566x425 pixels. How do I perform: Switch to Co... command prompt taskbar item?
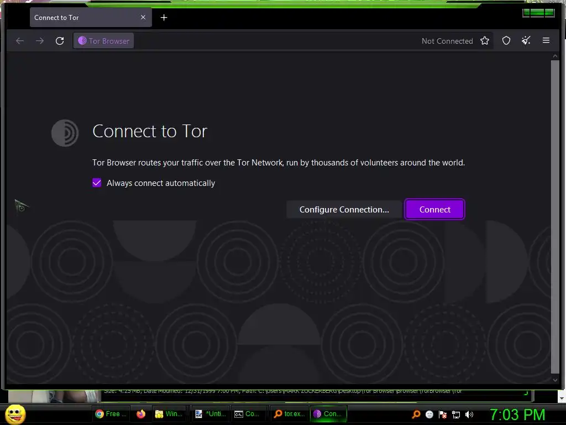point(247,414)
